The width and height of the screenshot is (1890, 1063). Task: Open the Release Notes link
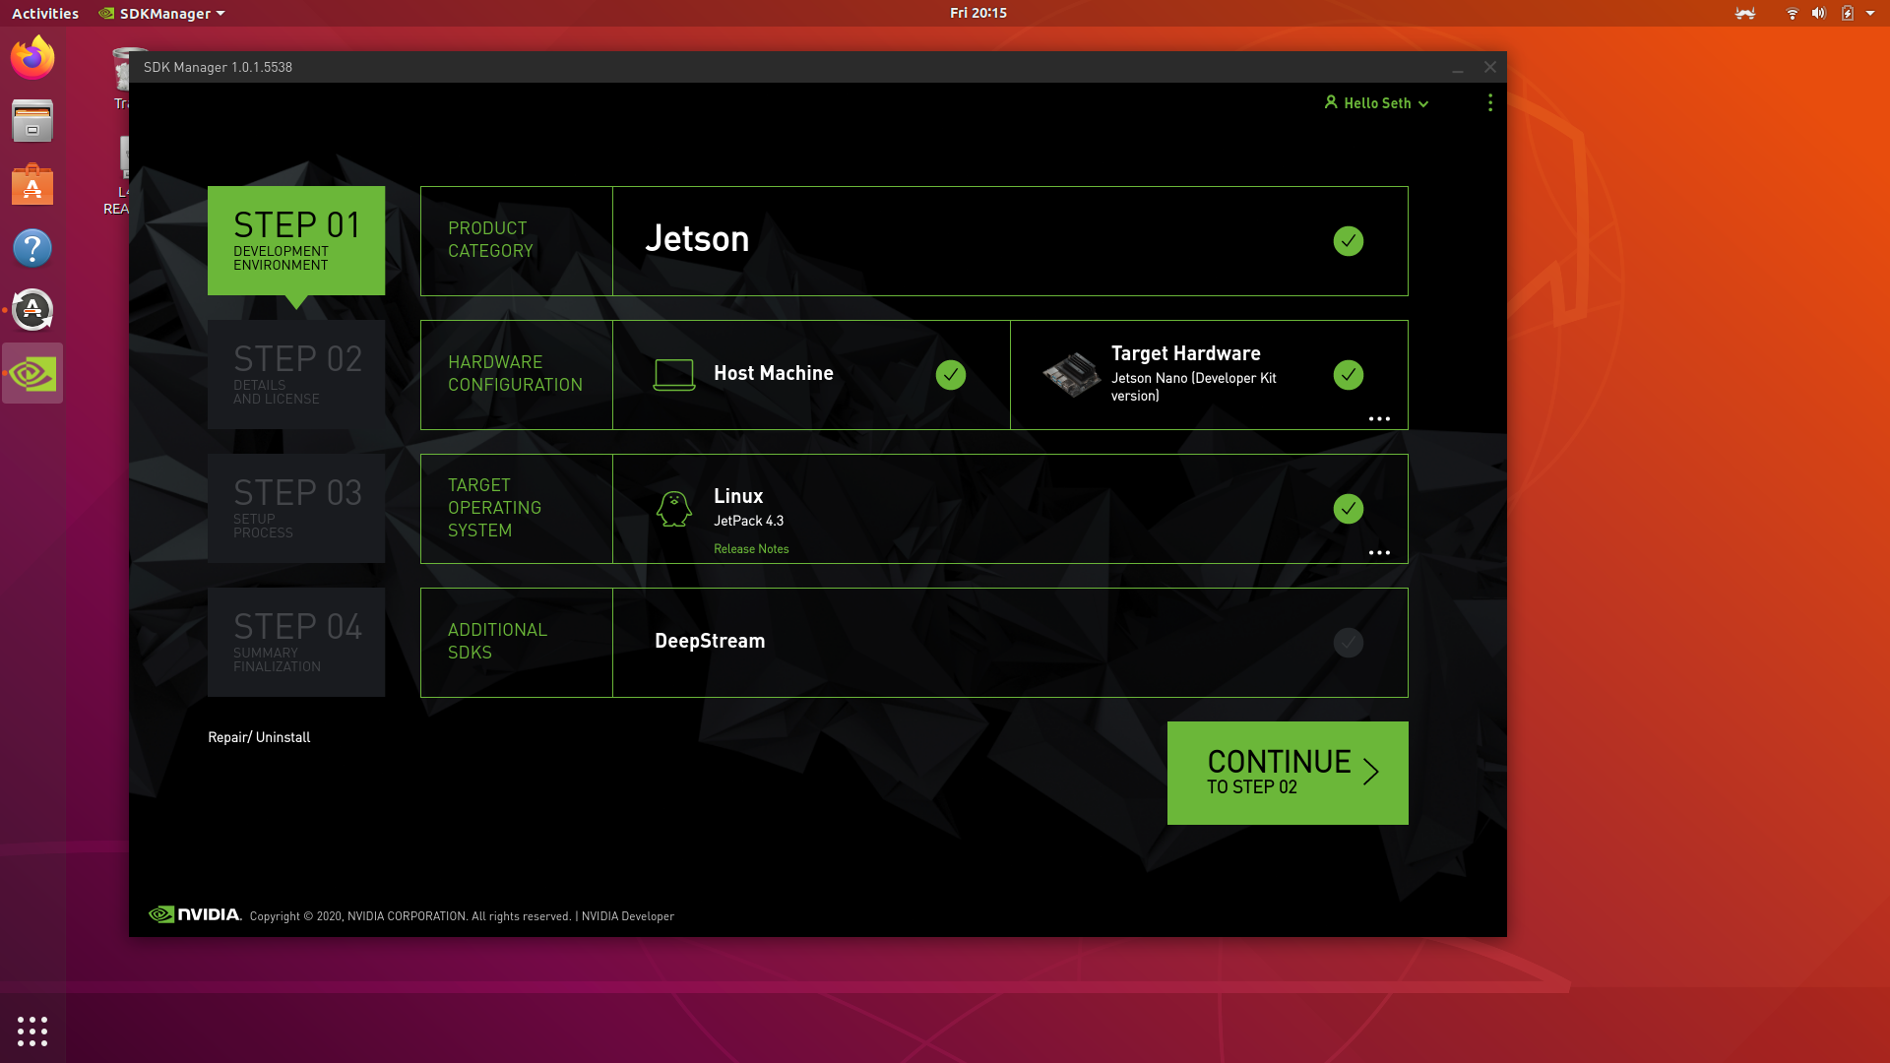[x=751, y=549]
